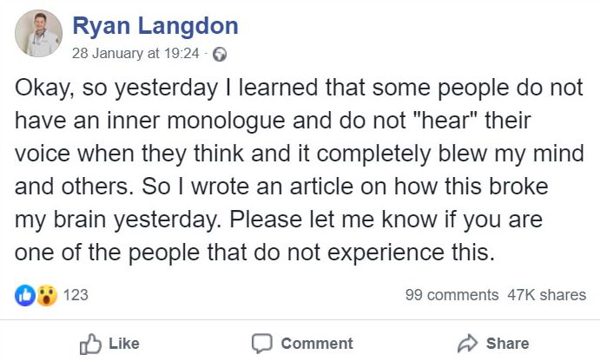The image size is (600, 361).
Task: Open Ryan Langdon's profile picture
Action: [38, 34]
